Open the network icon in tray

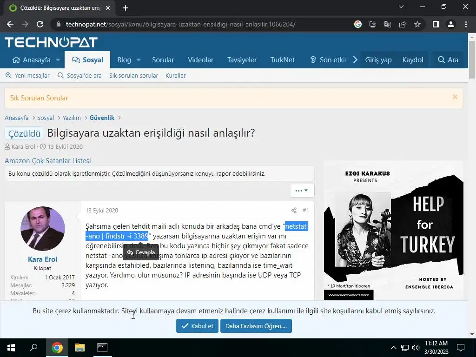click(405, 348)
